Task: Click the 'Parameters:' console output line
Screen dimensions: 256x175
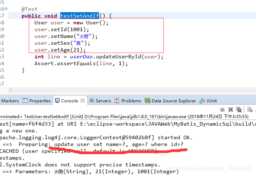Action: click(x=90, y=171)
